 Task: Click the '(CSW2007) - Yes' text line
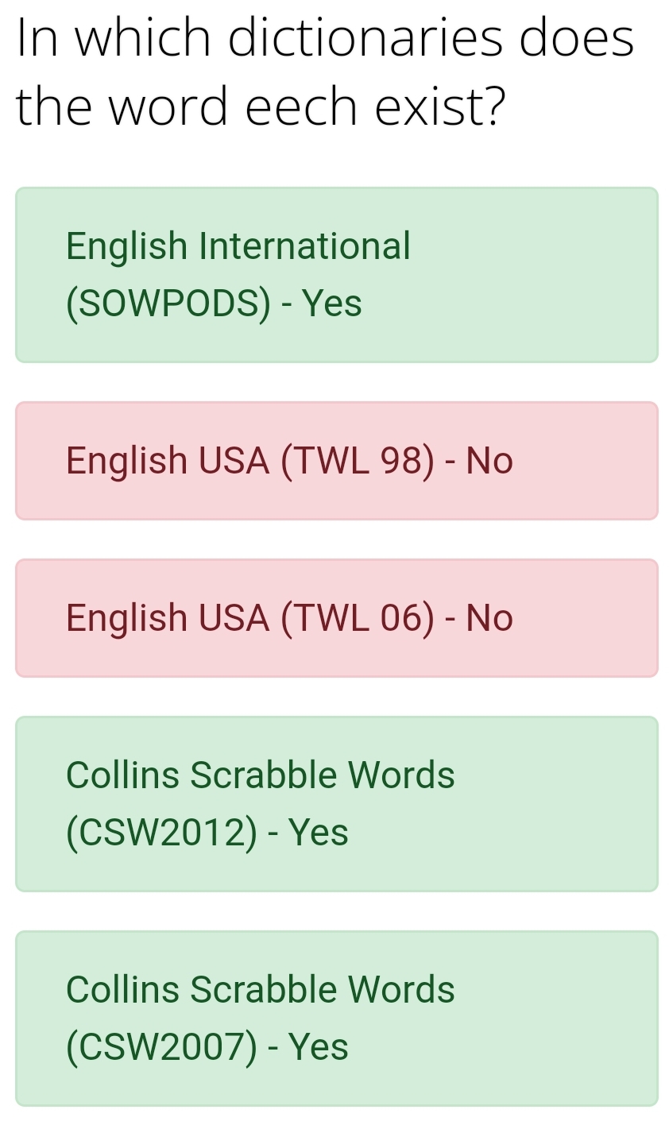pyautogui.click(x=207, y=1047)
